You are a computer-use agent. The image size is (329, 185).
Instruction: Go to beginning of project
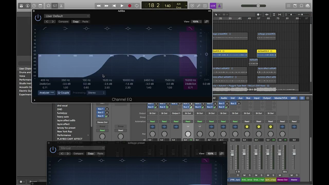coord(114,6)
